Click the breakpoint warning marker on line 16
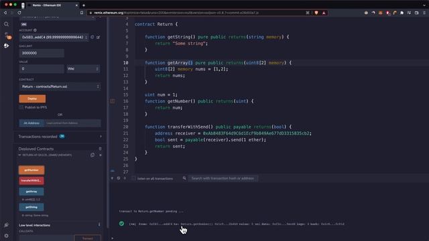Image resolution: width=429 pixels, height=241 pixels. pyautogui.click(x=113, y=101)
